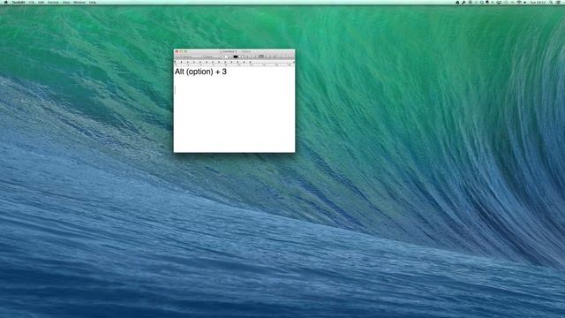
Task: Open Spotlight search magnifier icon
Action: click(551, 2)
